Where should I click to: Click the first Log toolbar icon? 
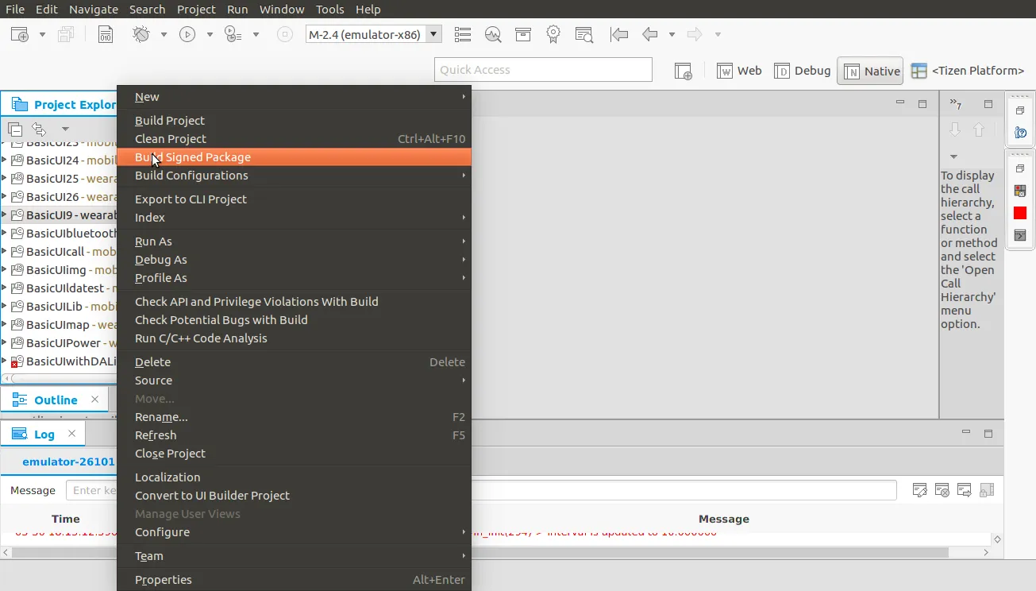pyautogui.click(x=920, y=490)
